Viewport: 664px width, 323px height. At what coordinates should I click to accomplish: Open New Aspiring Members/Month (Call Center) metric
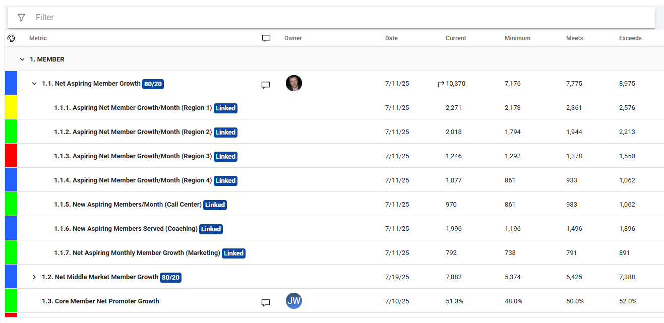(128, 205)
